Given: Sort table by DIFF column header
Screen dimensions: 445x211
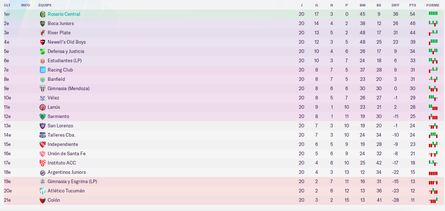Looking at the screenshot, I should tap(396, 5).
